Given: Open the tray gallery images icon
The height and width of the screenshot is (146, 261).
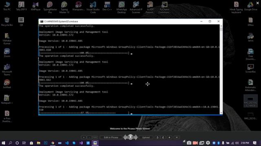Looking at the screenshot, I should click(x=201, y=143).
